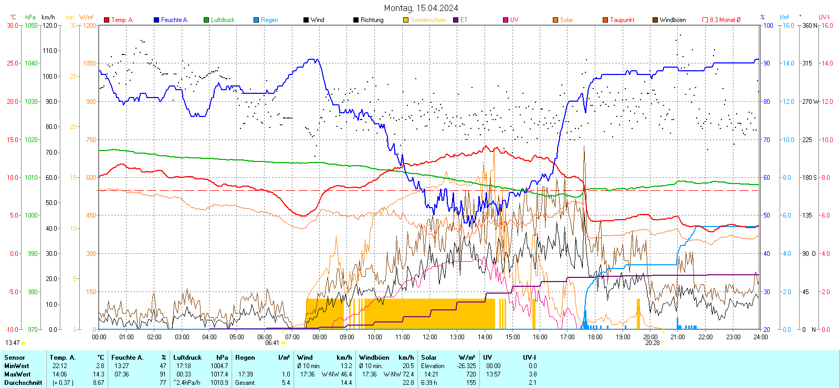Select the Luftdruck column header in table
This screenshot has height=388, width=840.
(x=187, y=358)
